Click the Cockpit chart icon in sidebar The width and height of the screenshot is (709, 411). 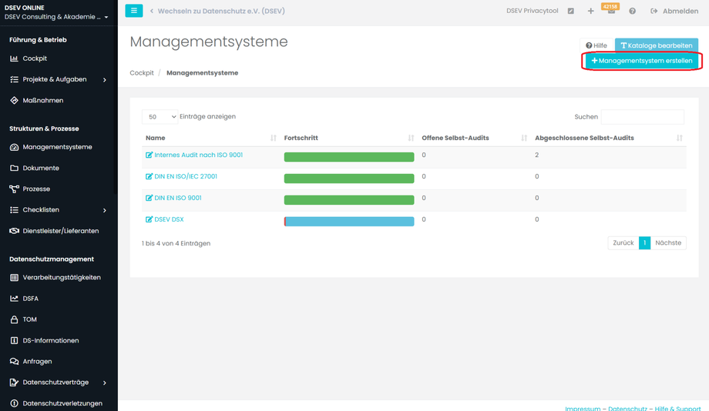pos(14,58)
